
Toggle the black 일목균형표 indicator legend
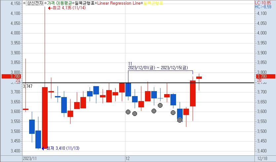[84, 3]
